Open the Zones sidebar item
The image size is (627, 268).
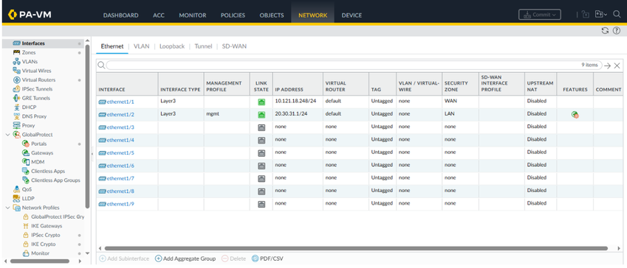[29, 52]
